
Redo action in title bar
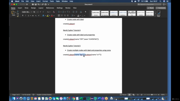click(x=42, y=4)
